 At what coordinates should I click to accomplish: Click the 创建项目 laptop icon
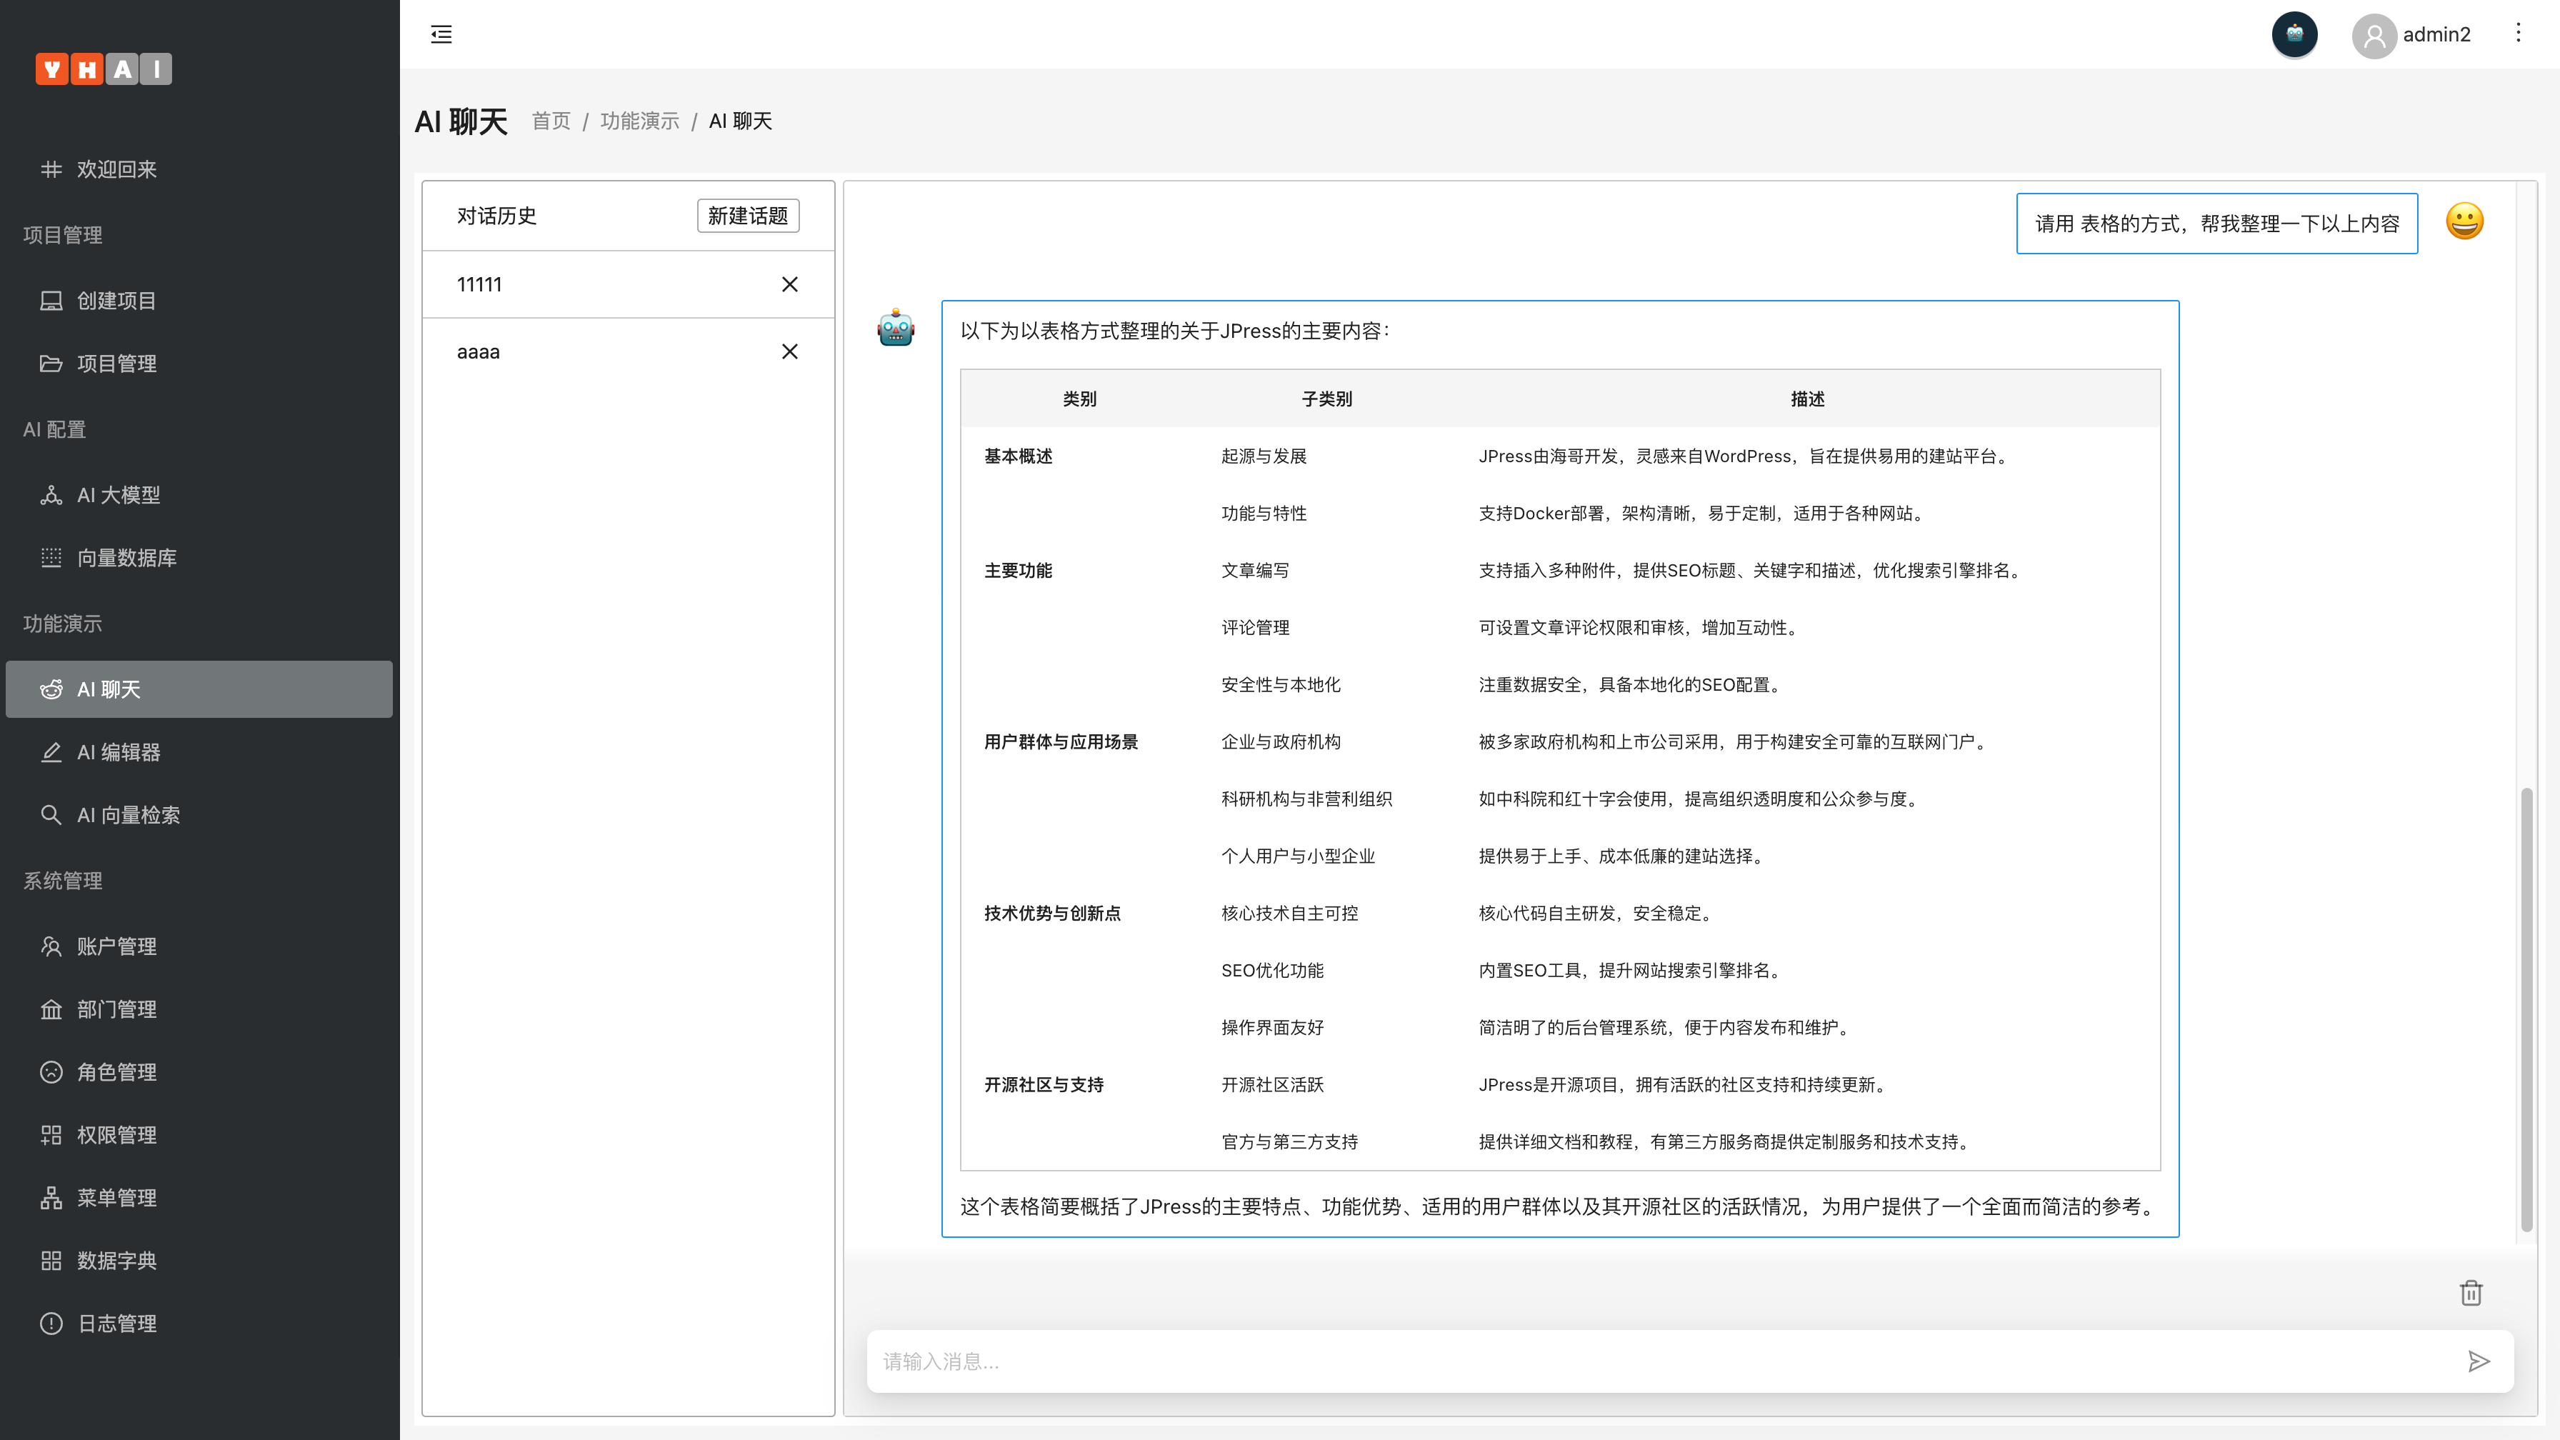(x=51, y=301)
